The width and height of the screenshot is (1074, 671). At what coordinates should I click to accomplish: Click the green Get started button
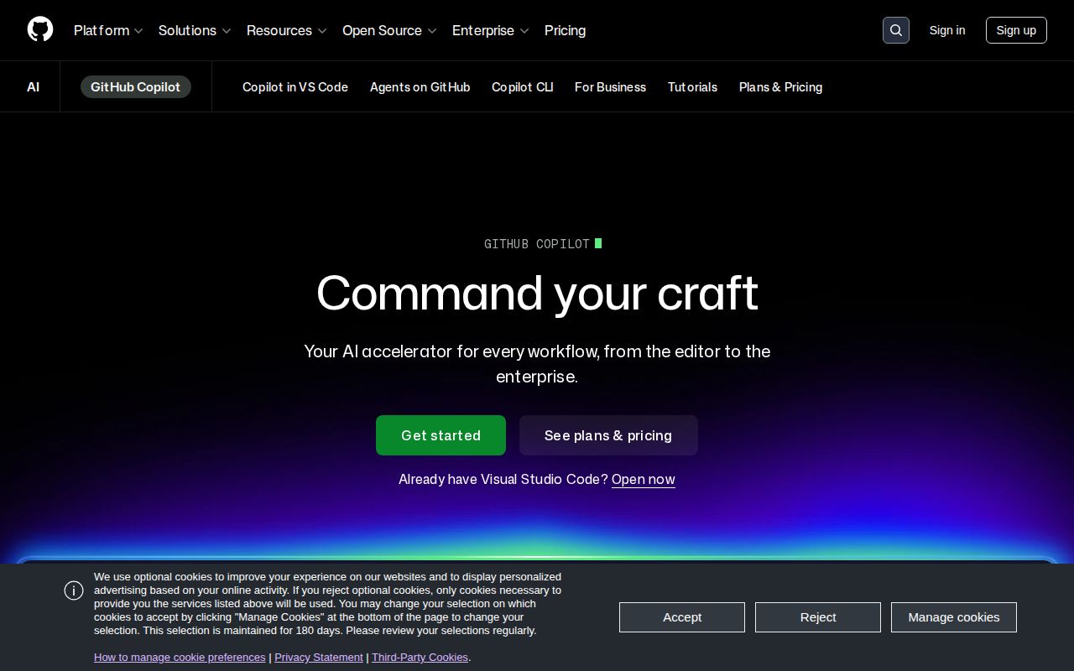[x=441, y=435]
